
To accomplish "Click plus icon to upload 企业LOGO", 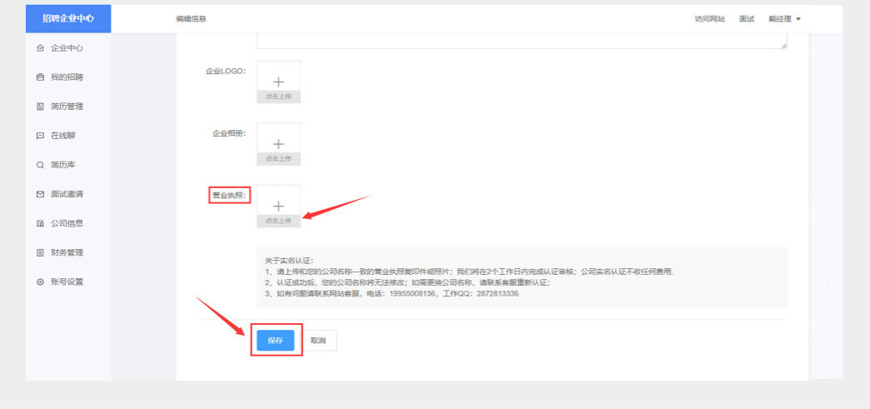I will (x=278, y=82).
